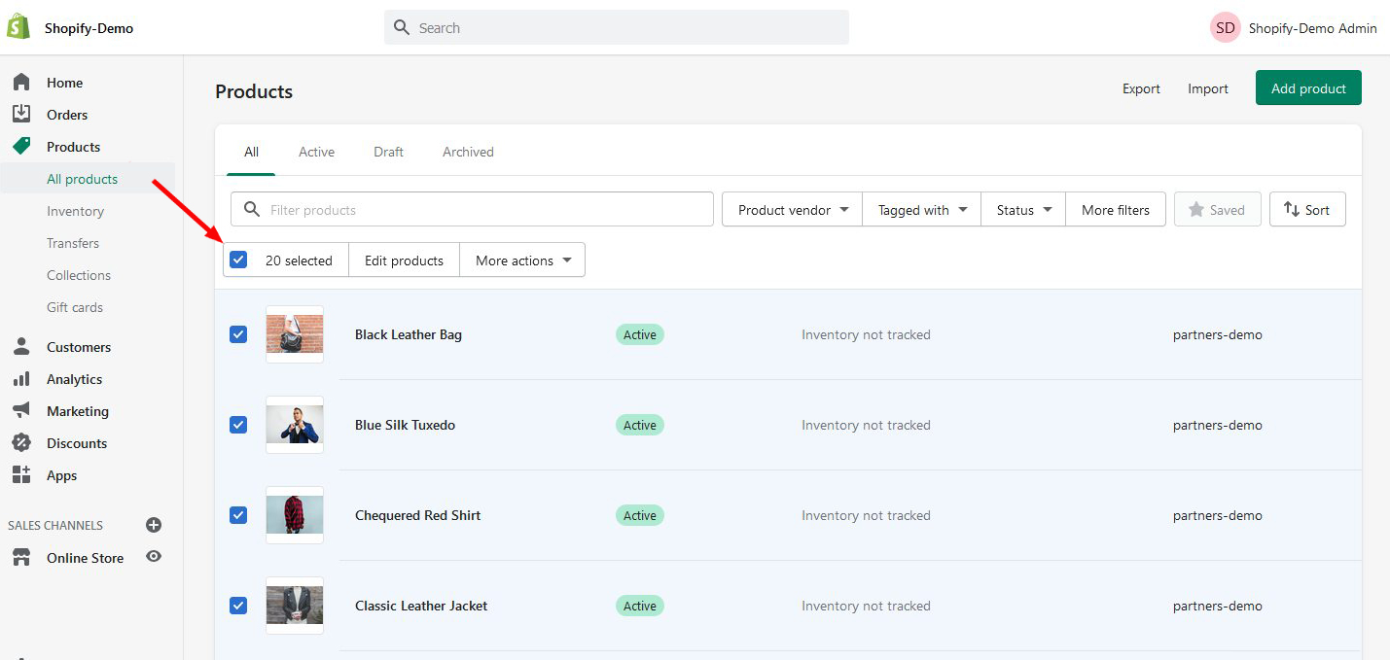Open the More actions dropdown

(522, 261)
